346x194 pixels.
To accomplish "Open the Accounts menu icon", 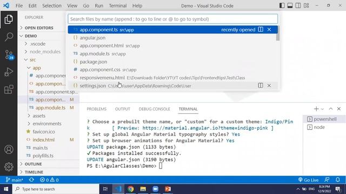I will [x=9, y=149].
